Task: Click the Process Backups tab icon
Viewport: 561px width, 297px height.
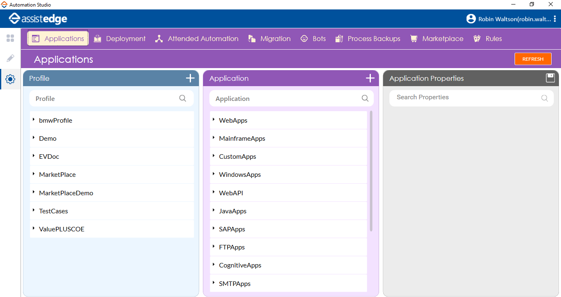Action: pos(339,39)
